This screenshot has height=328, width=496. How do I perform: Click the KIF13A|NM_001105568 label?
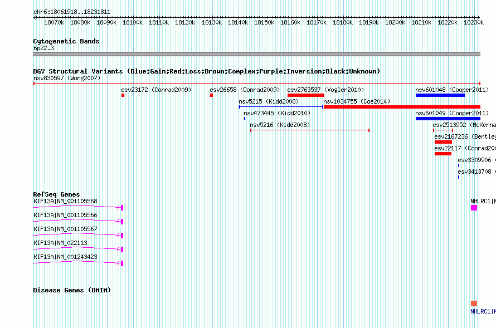(65, 201)
